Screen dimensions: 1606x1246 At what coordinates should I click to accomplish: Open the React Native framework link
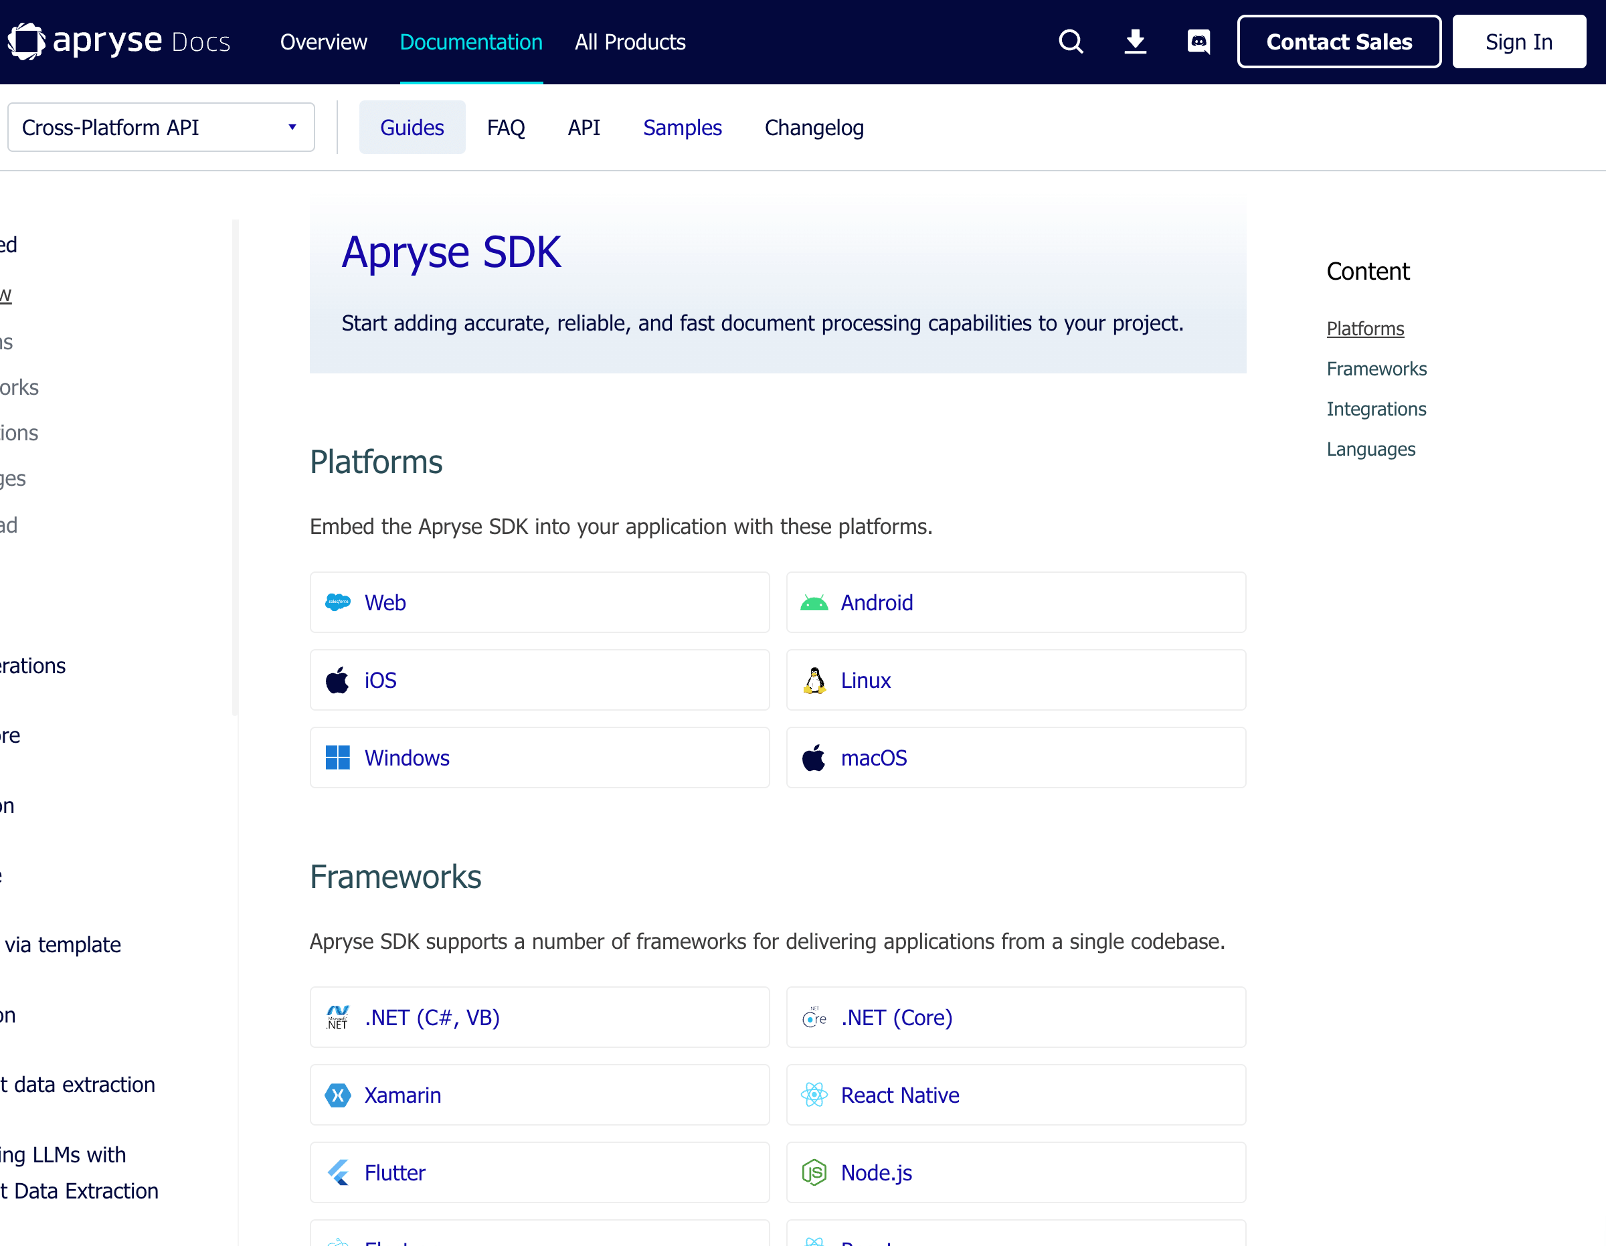tap(1016, 1095)
